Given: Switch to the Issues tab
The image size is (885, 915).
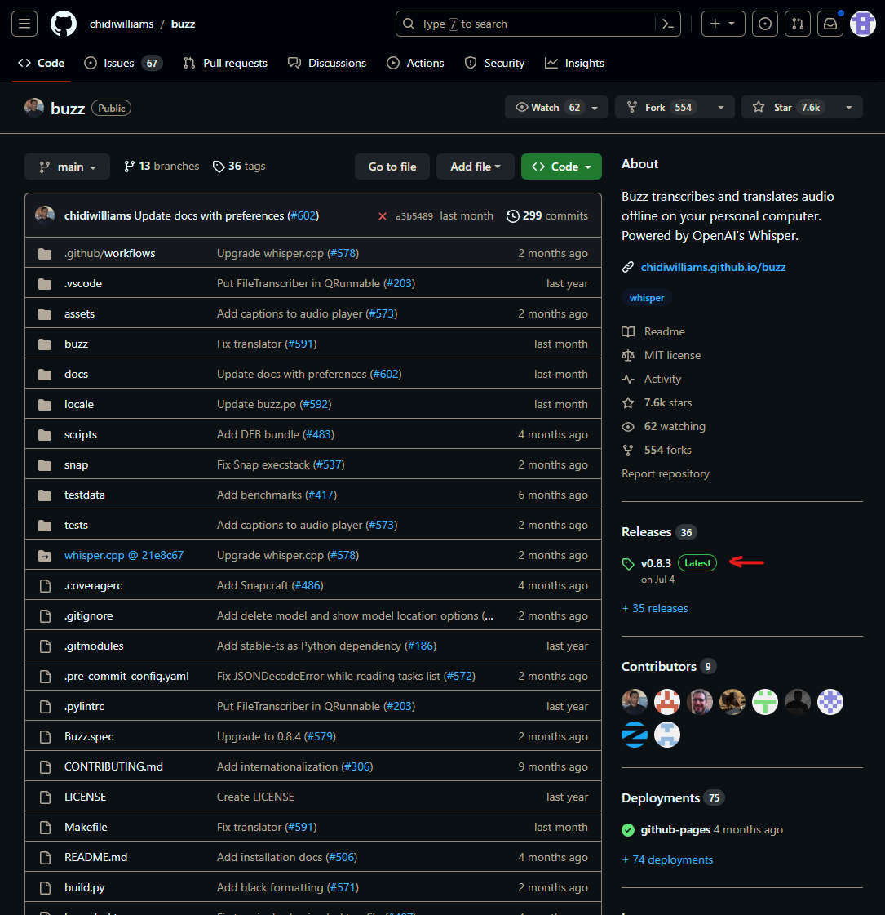Looking at the screenshot, I should 123,63.
